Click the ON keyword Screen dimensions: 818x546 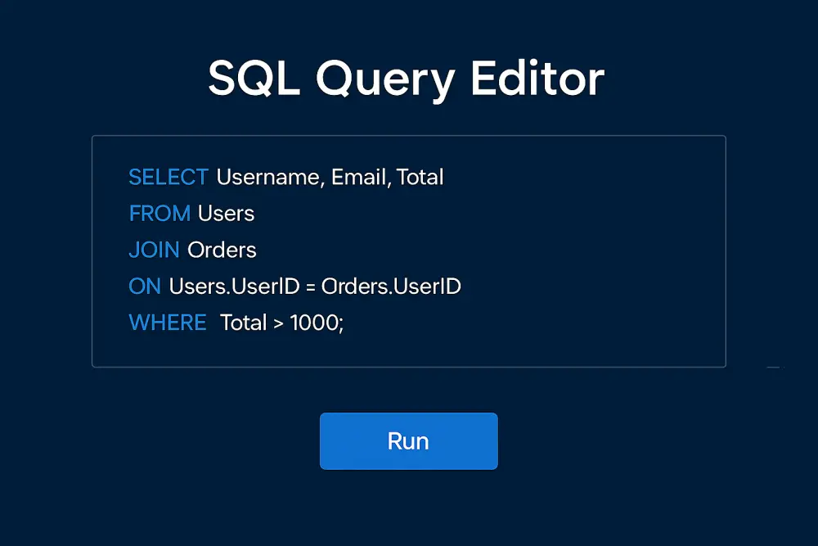(x=144, y=287)
